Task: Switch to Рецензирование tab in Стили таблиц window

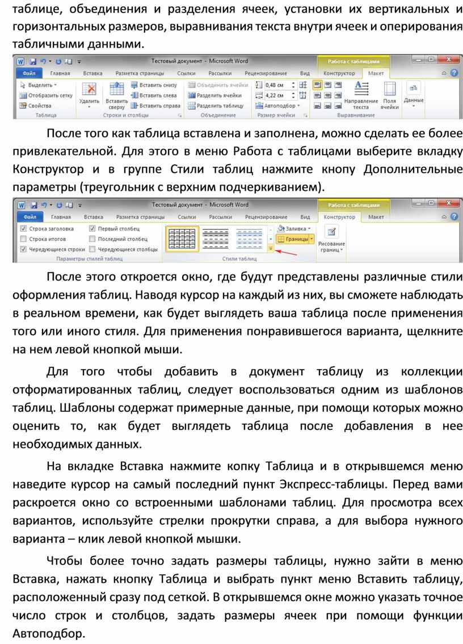Action: [x=266, y=216]
